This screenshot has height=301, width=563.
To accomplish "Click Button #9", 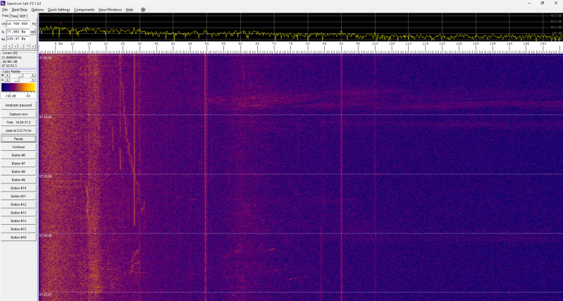I will [18, 180].
